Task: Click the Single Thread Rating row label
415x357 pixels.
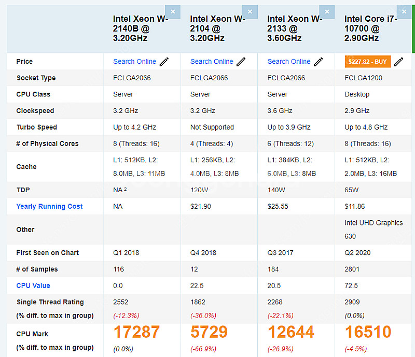Action: [x=50, y=302]
